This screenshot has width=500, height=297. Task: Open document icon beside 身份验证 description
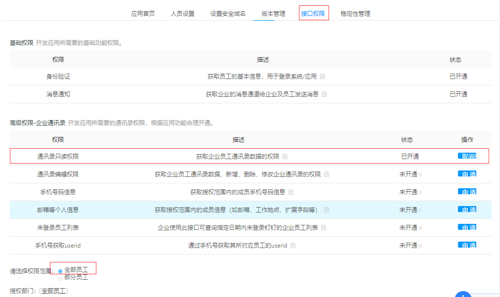pyautogui.click(x=323, y=77)
